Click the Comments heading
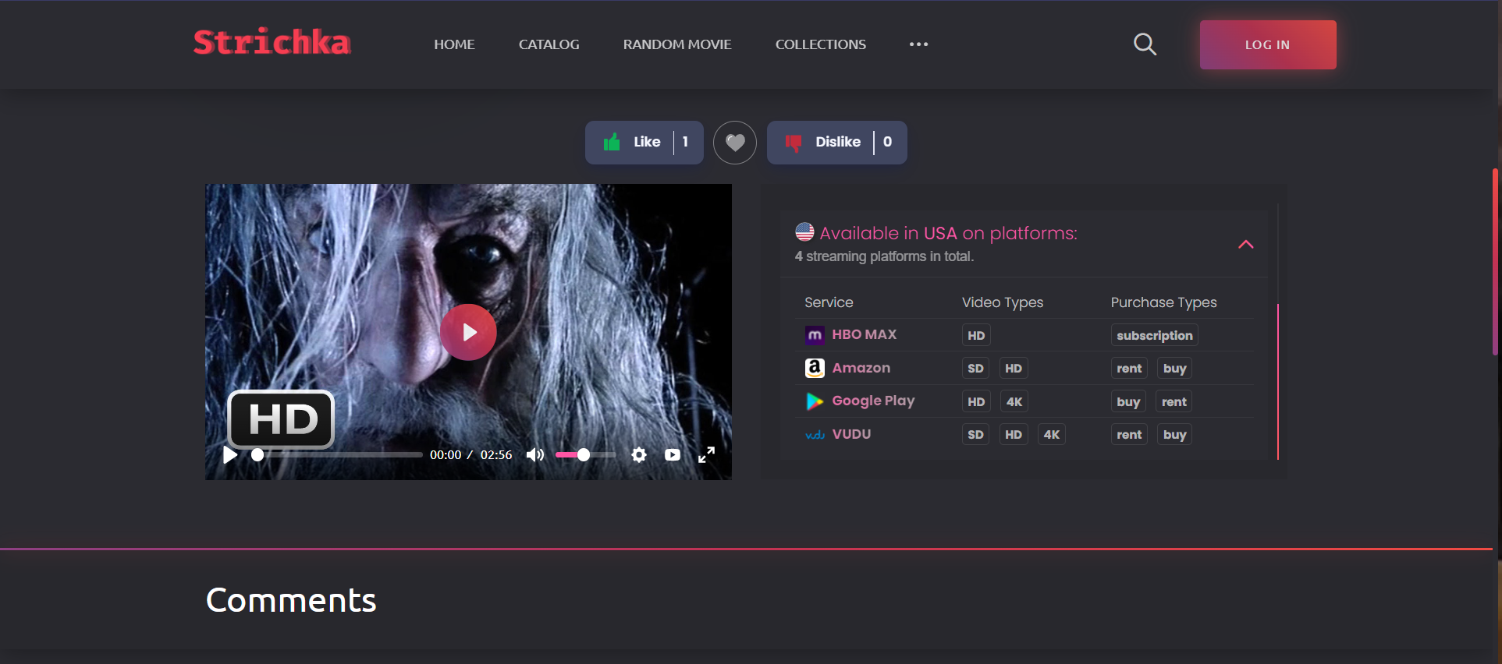Image resolution: width=1502 pixels, height=664 pixels. [x=291, y=600]
